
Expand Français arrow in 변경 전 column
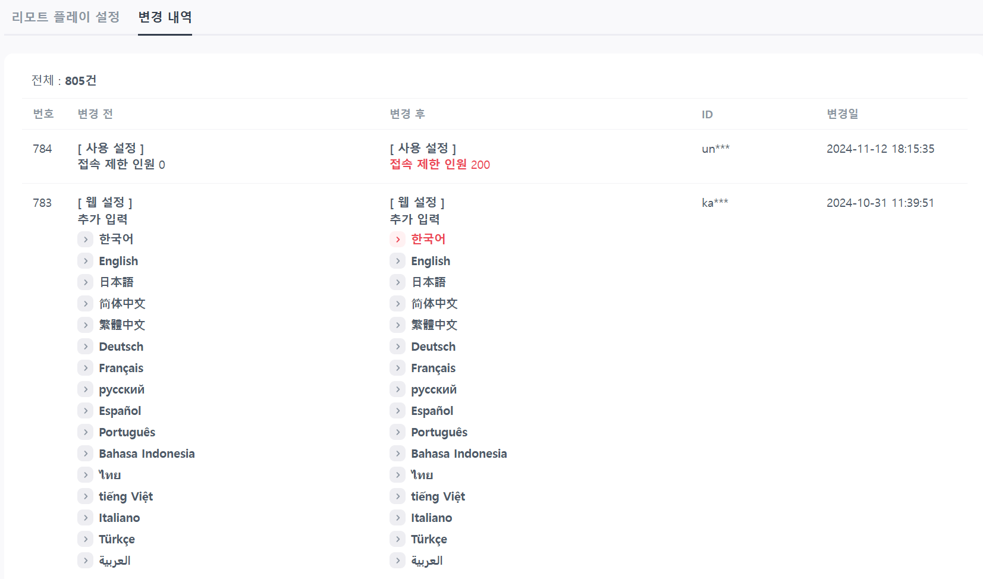pyautogui.click(x=86, y=368)
